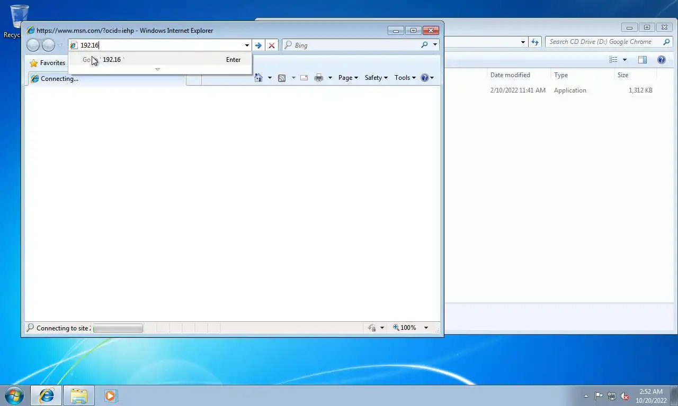
Task: Click the Explorer search magnifier icon
Action: coord(667,42)
